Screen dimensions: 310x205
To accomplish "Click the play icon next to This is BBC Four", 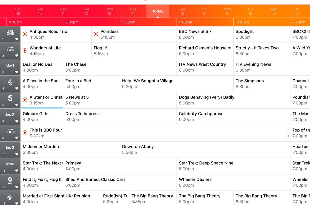I will click(x=25, y=133).
